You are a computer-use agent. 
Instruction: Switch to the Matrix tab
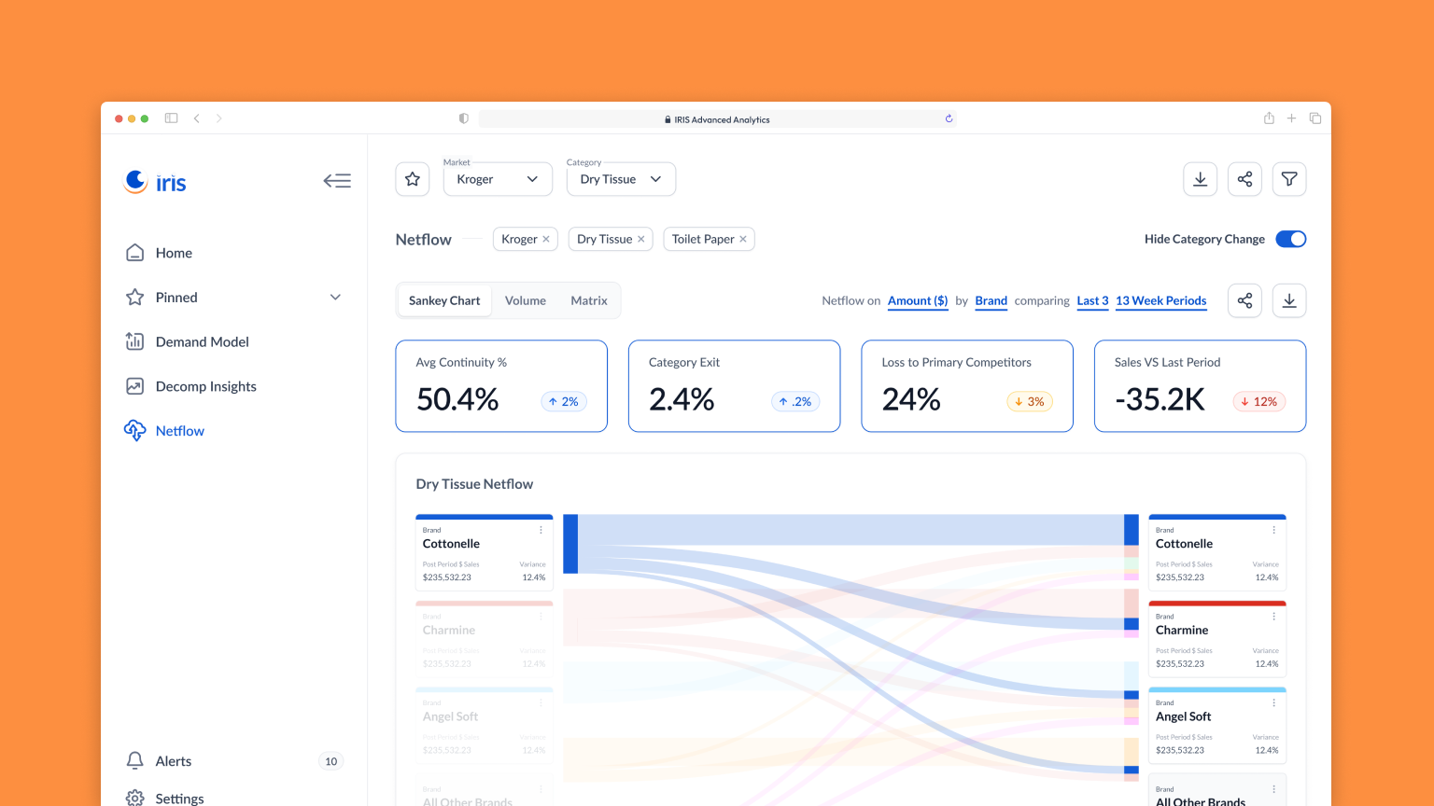(588, 300)
